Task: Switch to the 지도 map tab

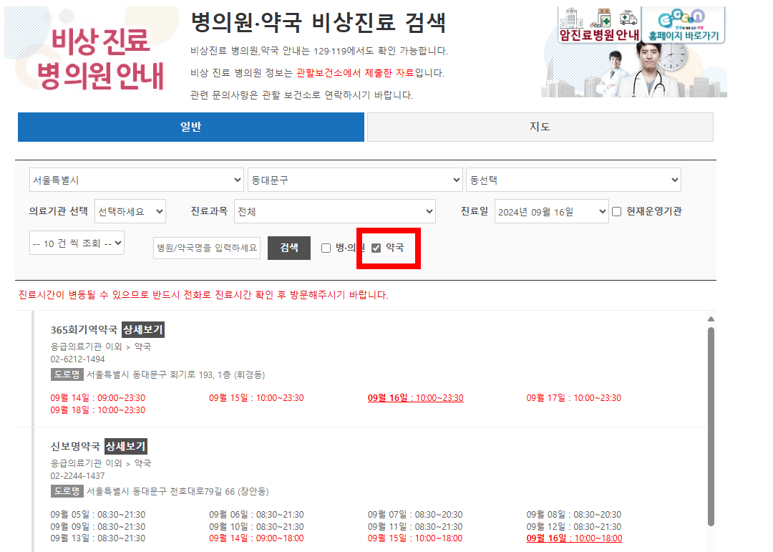Action: pos(539,127)
